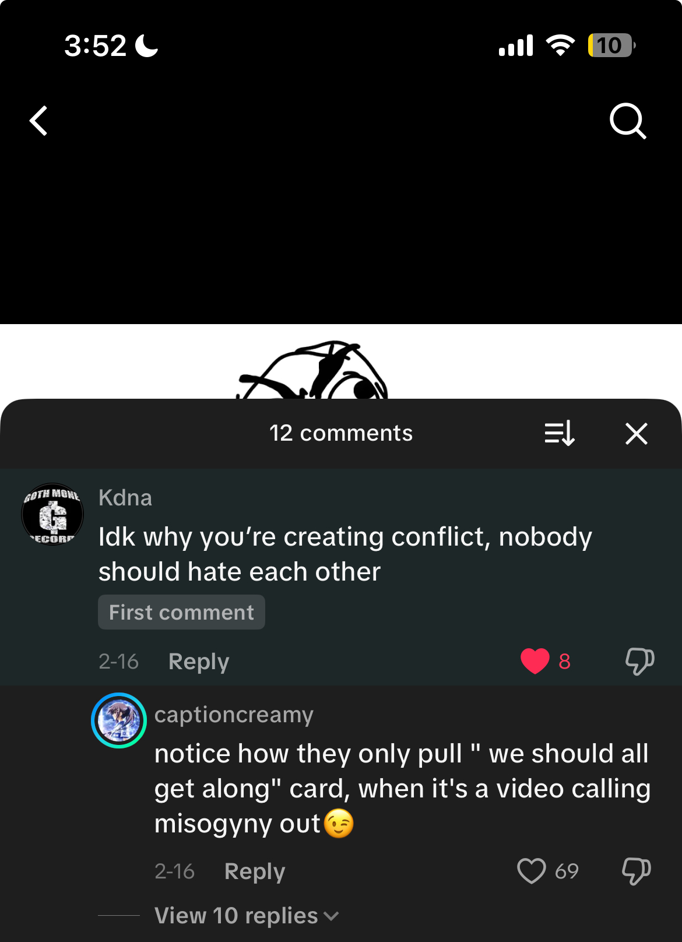Reply to Kdna's comment
This screenshot has width=682, height=942.
tap(199, 662)
